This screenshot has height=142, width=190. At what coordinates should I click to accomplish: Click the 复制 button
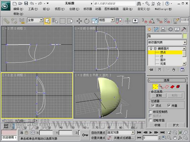[159, 95]
